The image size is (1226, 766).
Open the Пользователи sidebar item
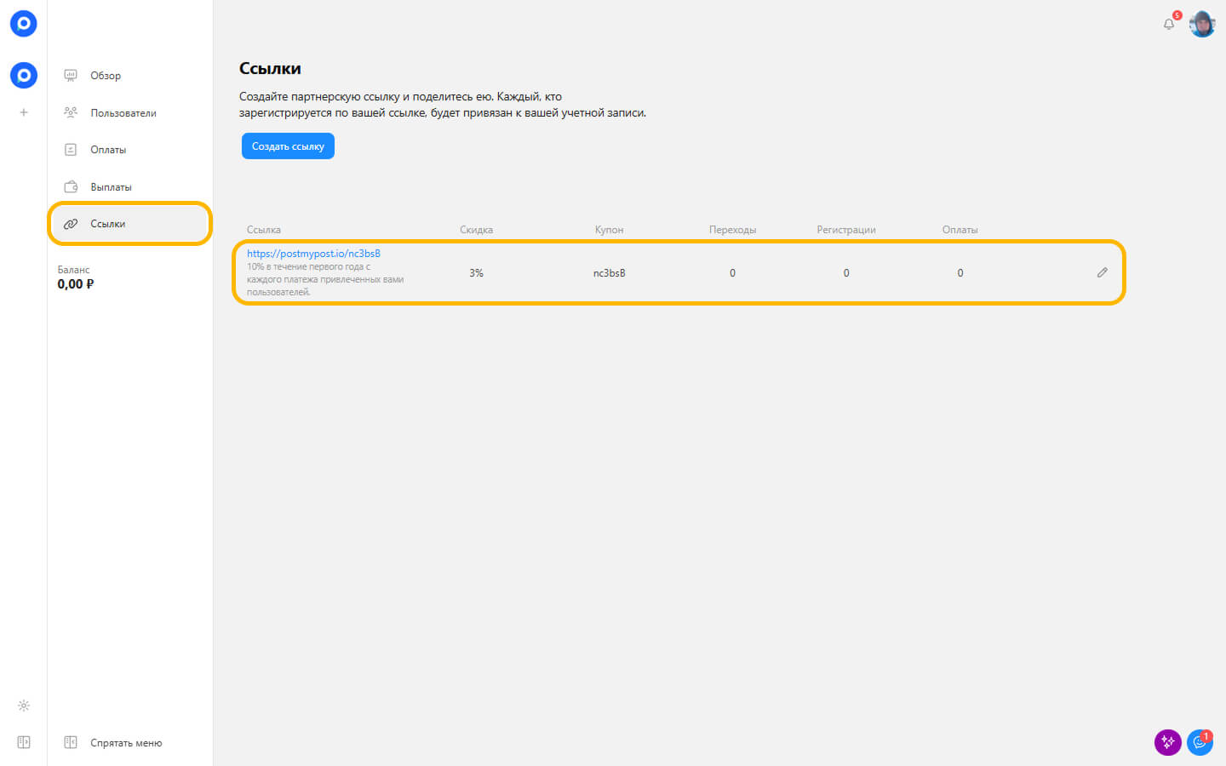(x=123, y=113)
